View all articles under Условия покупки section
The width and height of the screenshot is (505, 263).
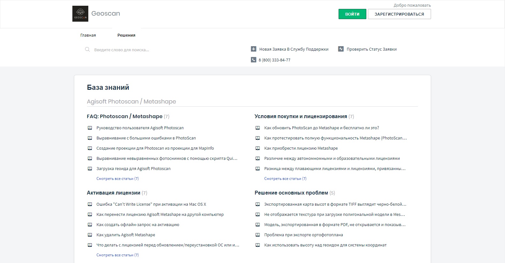click(x=285, y=179)
